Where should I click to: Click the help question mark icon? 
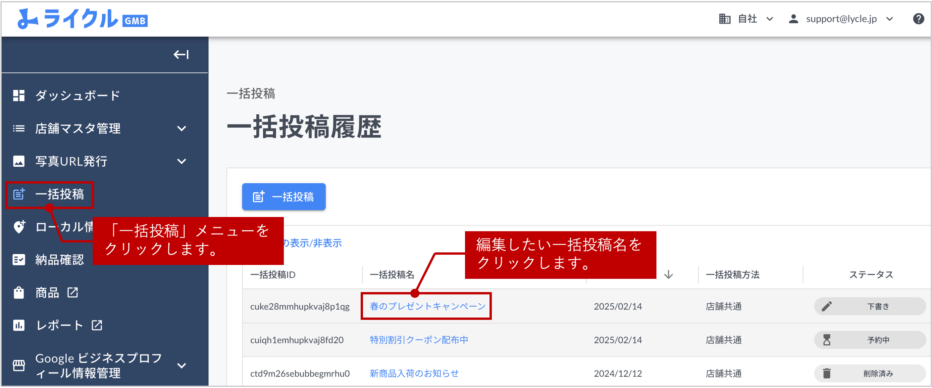click(x=918, y=19)
